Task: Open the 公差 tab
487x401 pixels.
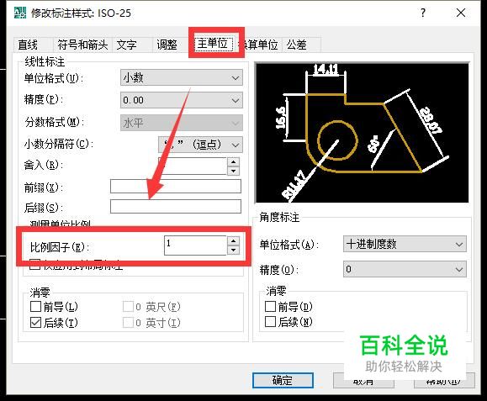Action: point(301,45)
